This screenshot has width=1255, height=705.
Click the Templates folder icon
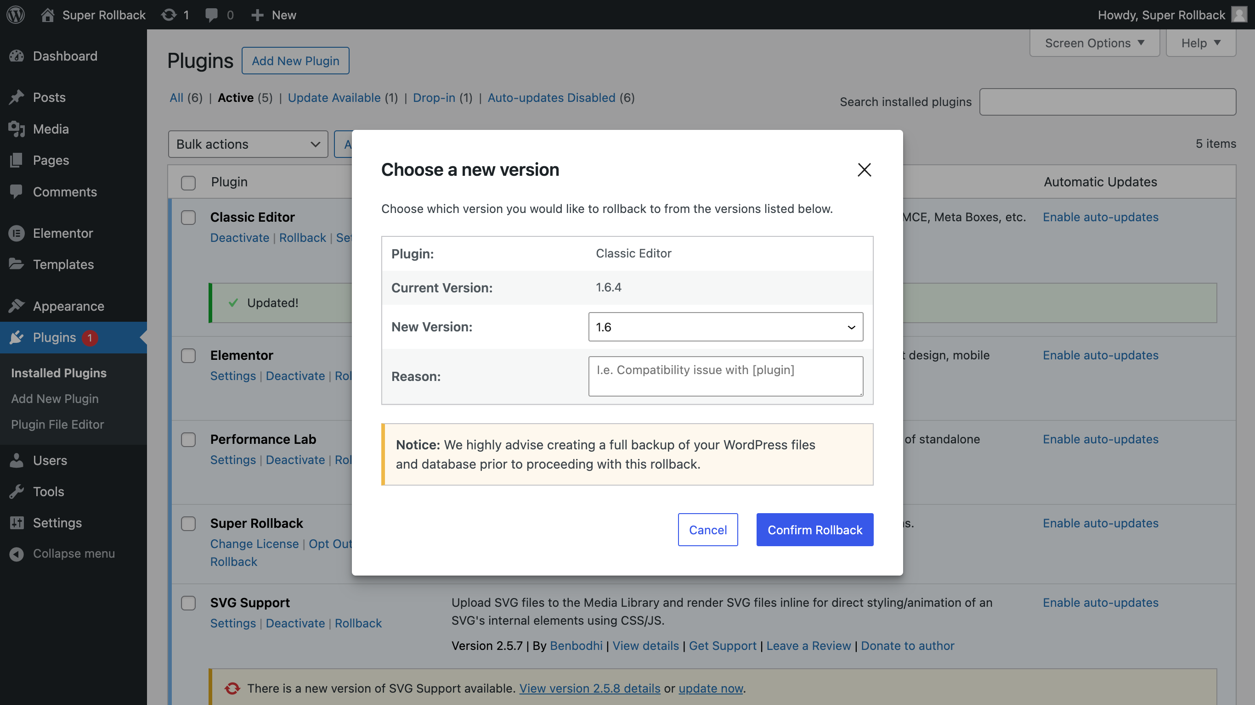click(x=16, y=264)
